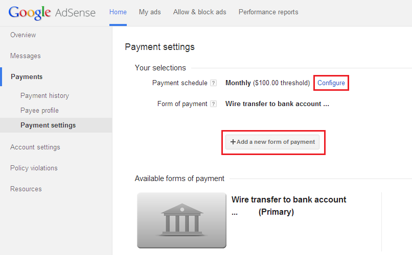The image size is (412, 255).
Task: Go to the Home tab
Action: (x=118, y=12)
